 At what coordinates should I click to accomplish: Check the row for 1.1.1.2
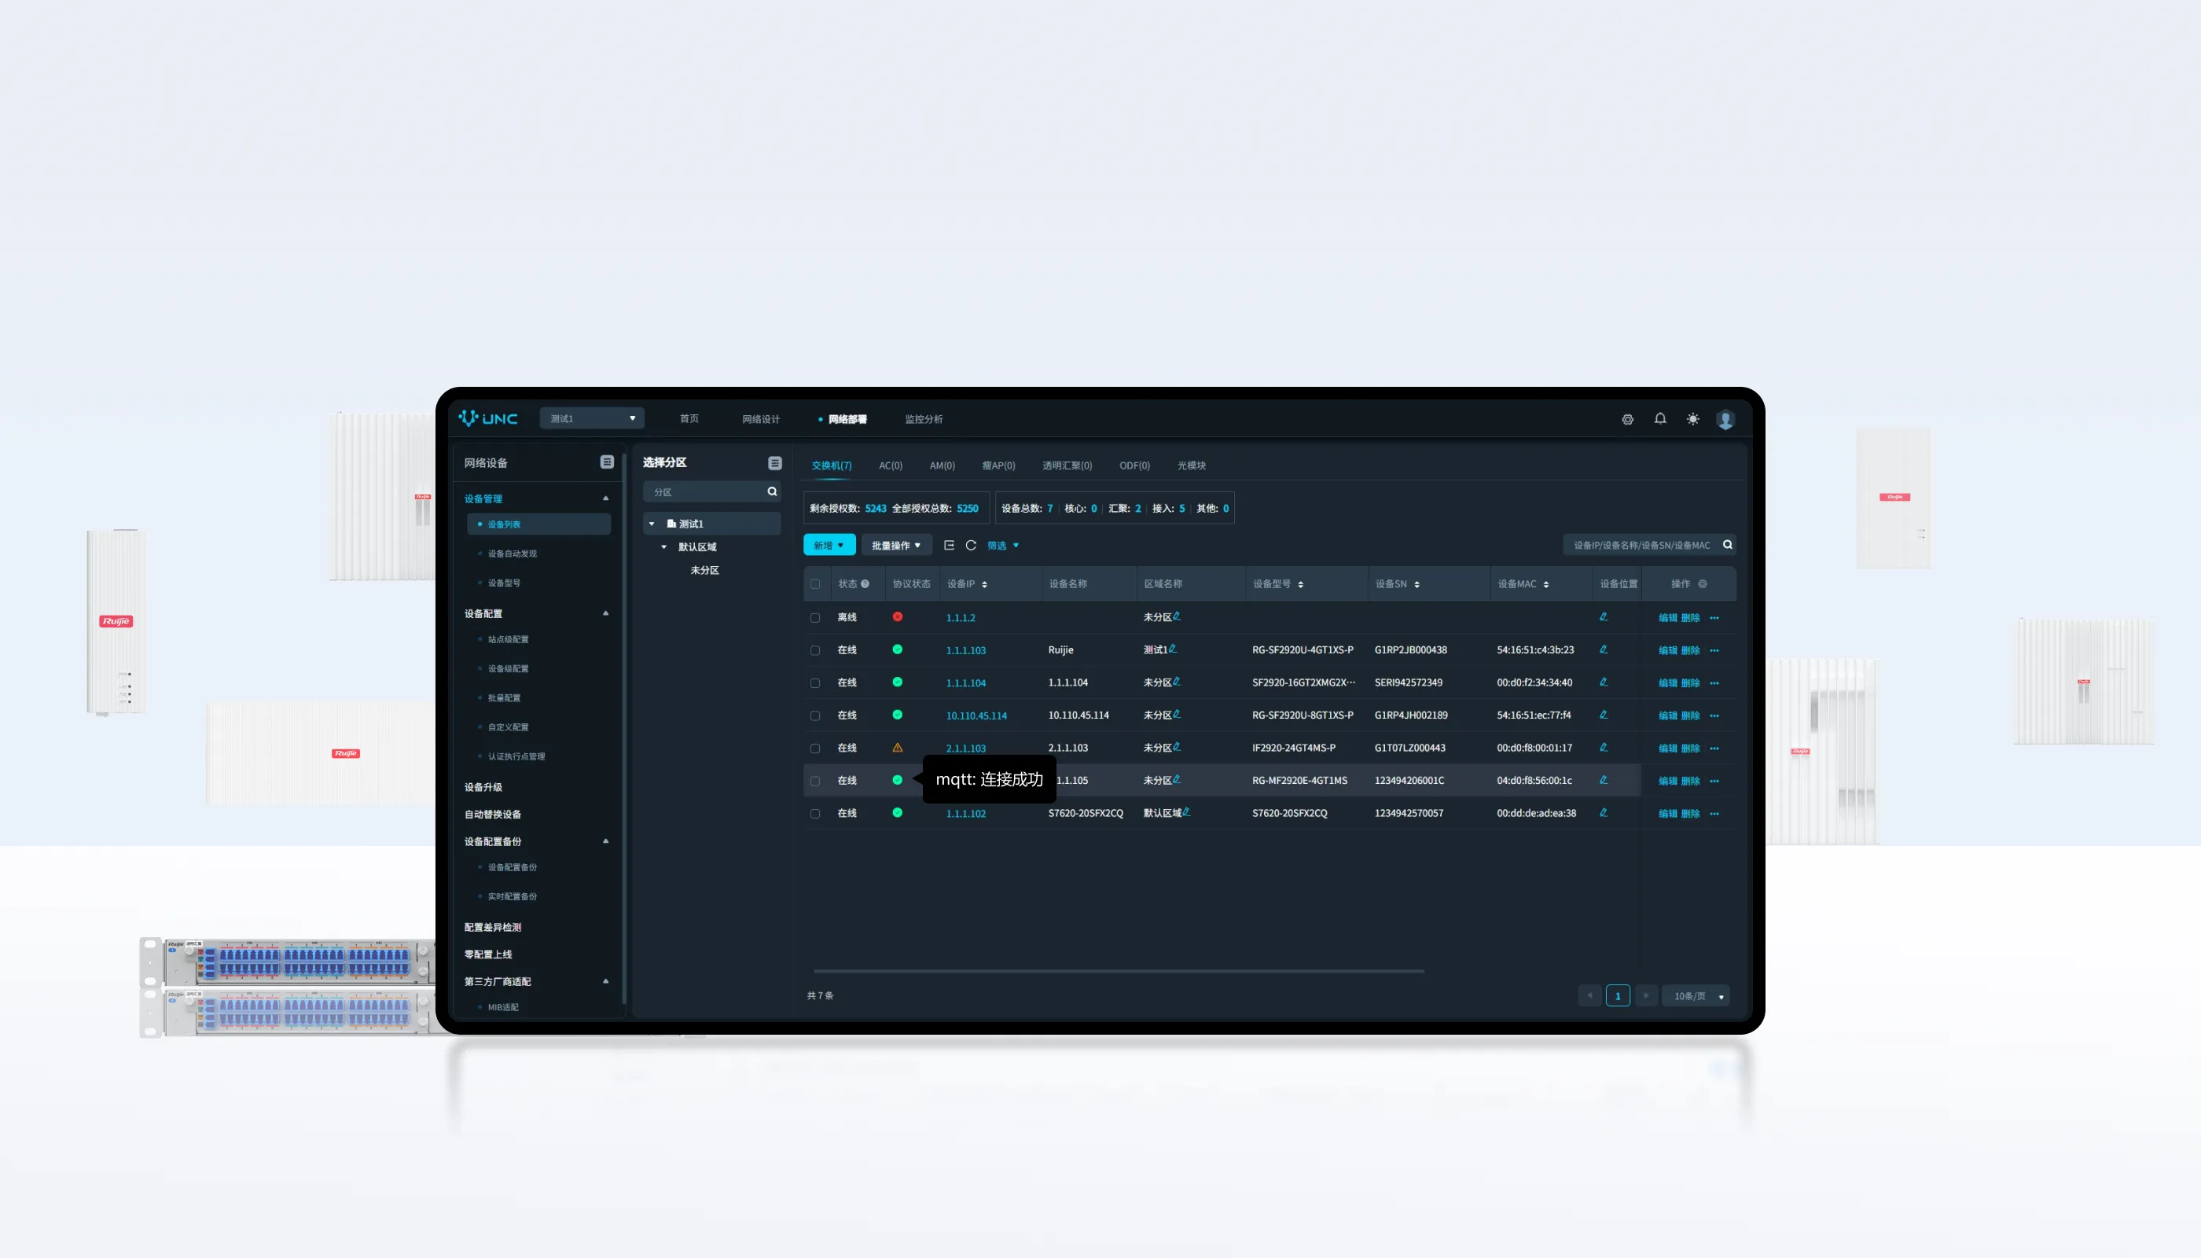[x=814, y=618]
